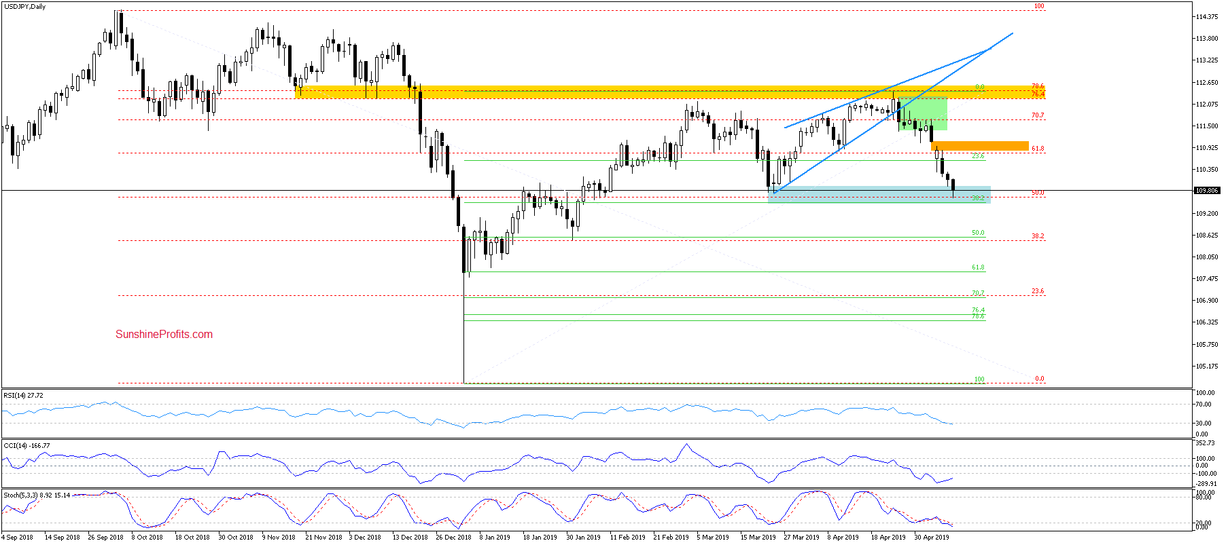Viewport: 1228px width, 545px height.
Task: Select the orange gap rectangle near 110.925
Action: [x=979, y=146]
